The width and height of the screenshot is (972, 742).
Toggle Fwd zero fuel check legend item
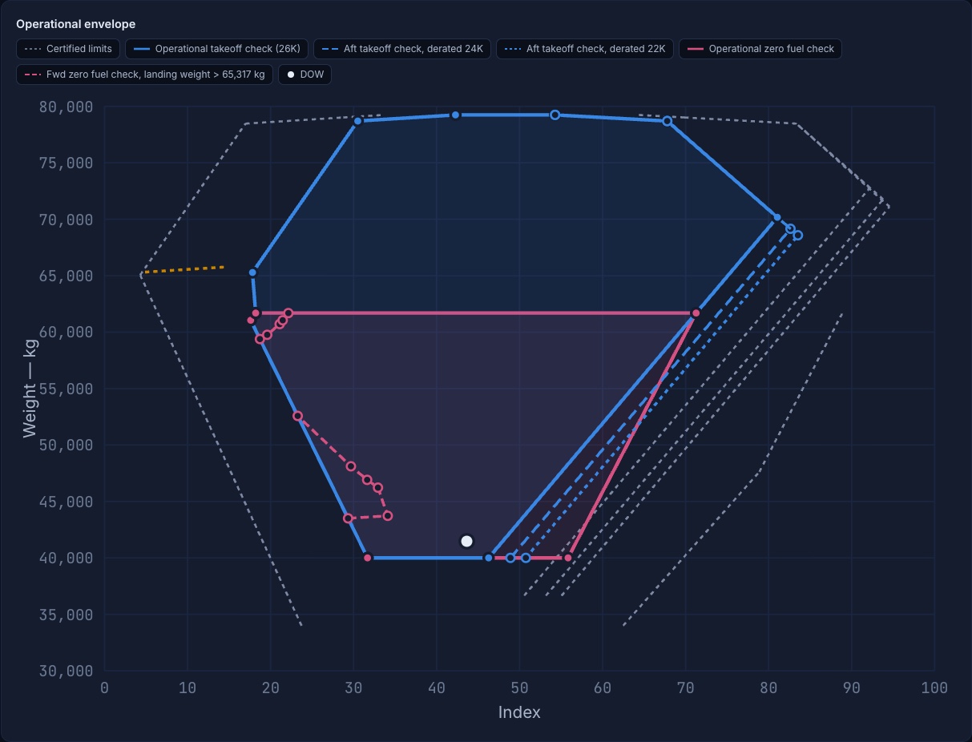tap(145, 75)
